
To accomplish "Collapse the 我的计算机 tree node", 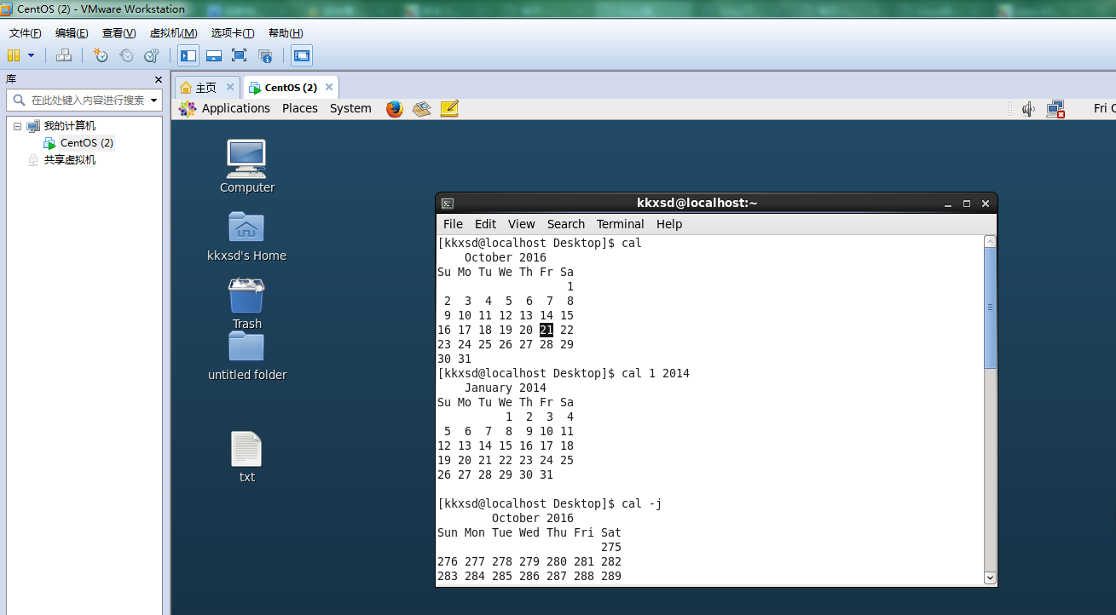I will pyautogui.click(x=17, y=126).
